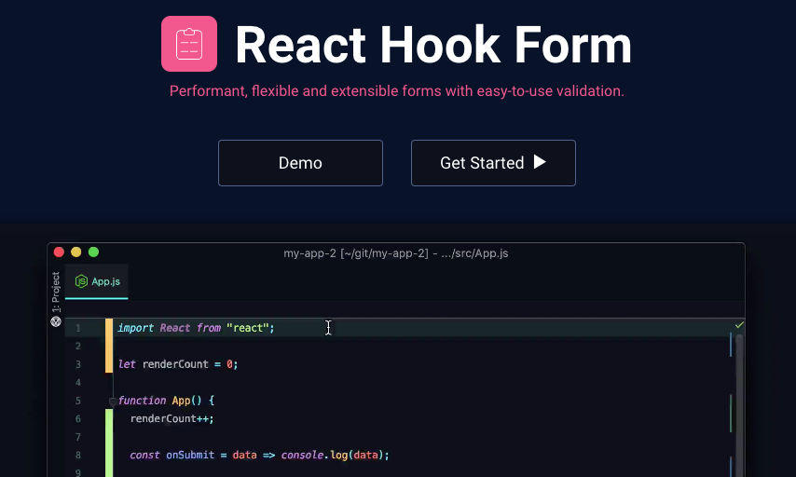This screenshot has width=796, height=477.
Task: Click the red close window dot
Action: tap(59, 252)
